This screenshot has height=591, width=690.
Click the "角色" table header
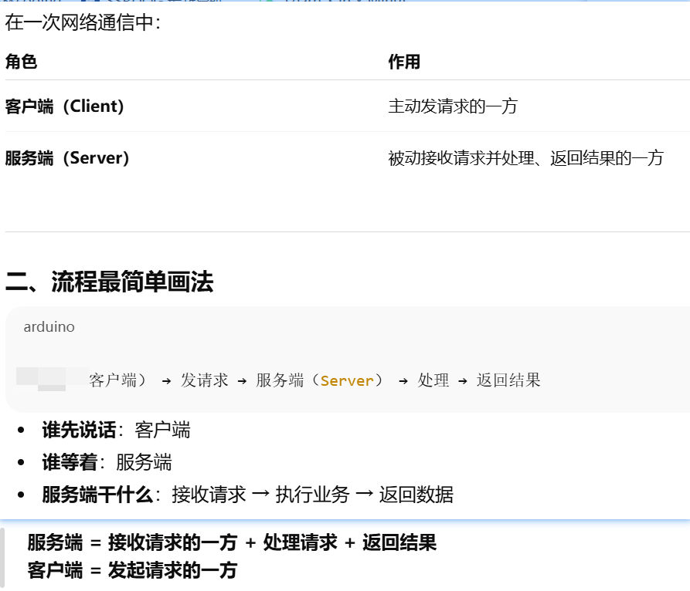coord(21,62)
